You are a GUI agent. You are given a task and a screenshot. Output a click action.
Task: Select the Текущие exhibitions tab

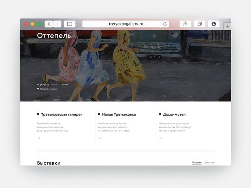coord(197,163)
